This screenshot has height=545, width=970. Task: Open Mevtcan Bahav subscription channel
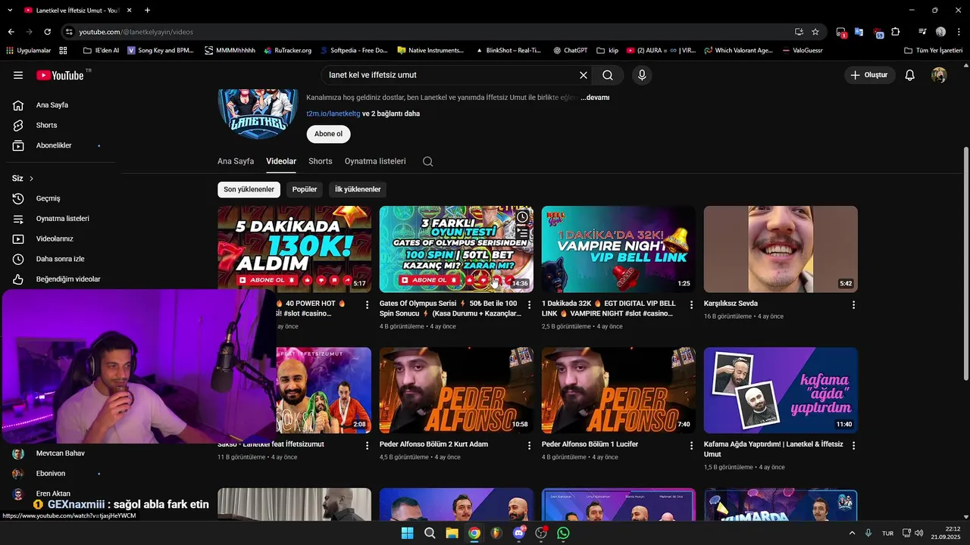pos(61,453)
